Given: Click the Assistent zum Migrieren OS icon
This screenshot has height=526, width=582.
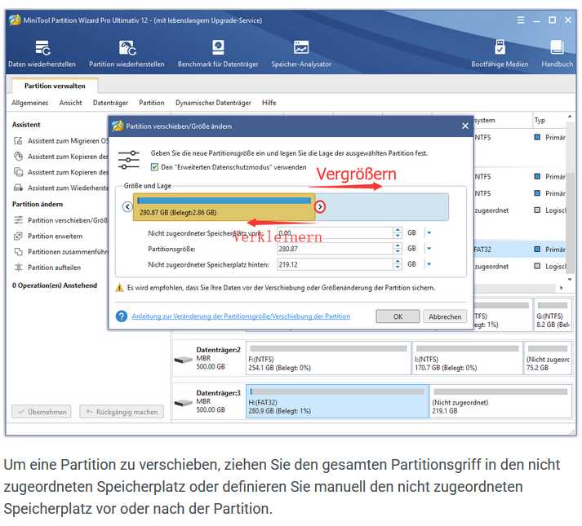Looking at the screenshot, I should pos(18,140).
